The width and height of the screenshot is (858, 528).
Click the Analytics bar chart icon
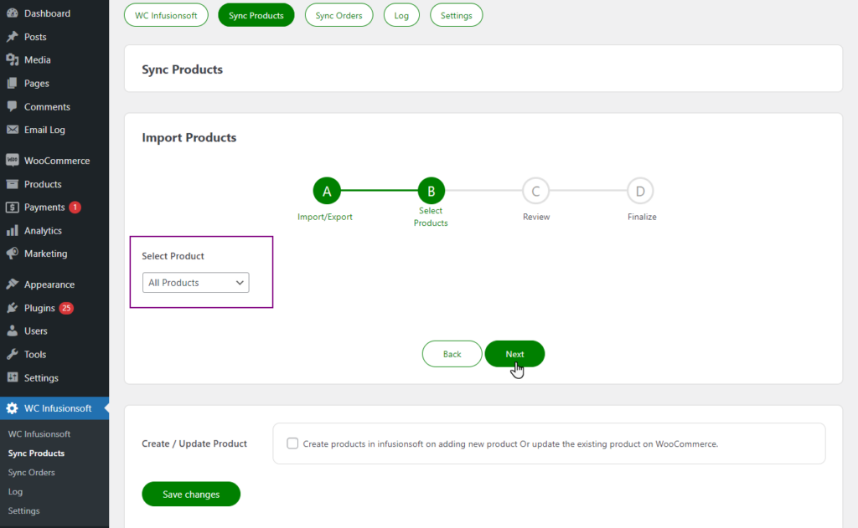pos(12,231)
